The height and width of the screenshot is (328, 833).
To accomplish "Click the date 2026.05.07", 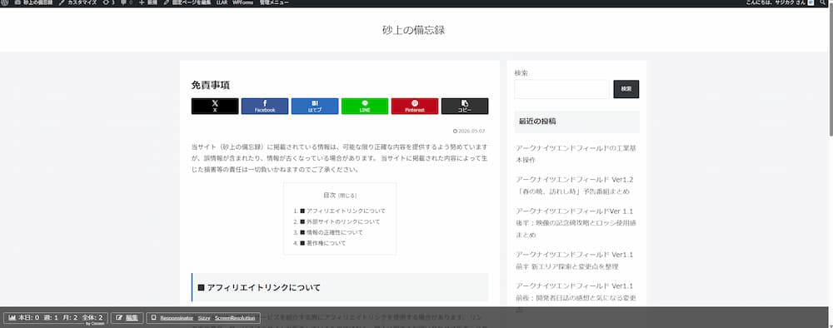I will [x=469, y=131].
